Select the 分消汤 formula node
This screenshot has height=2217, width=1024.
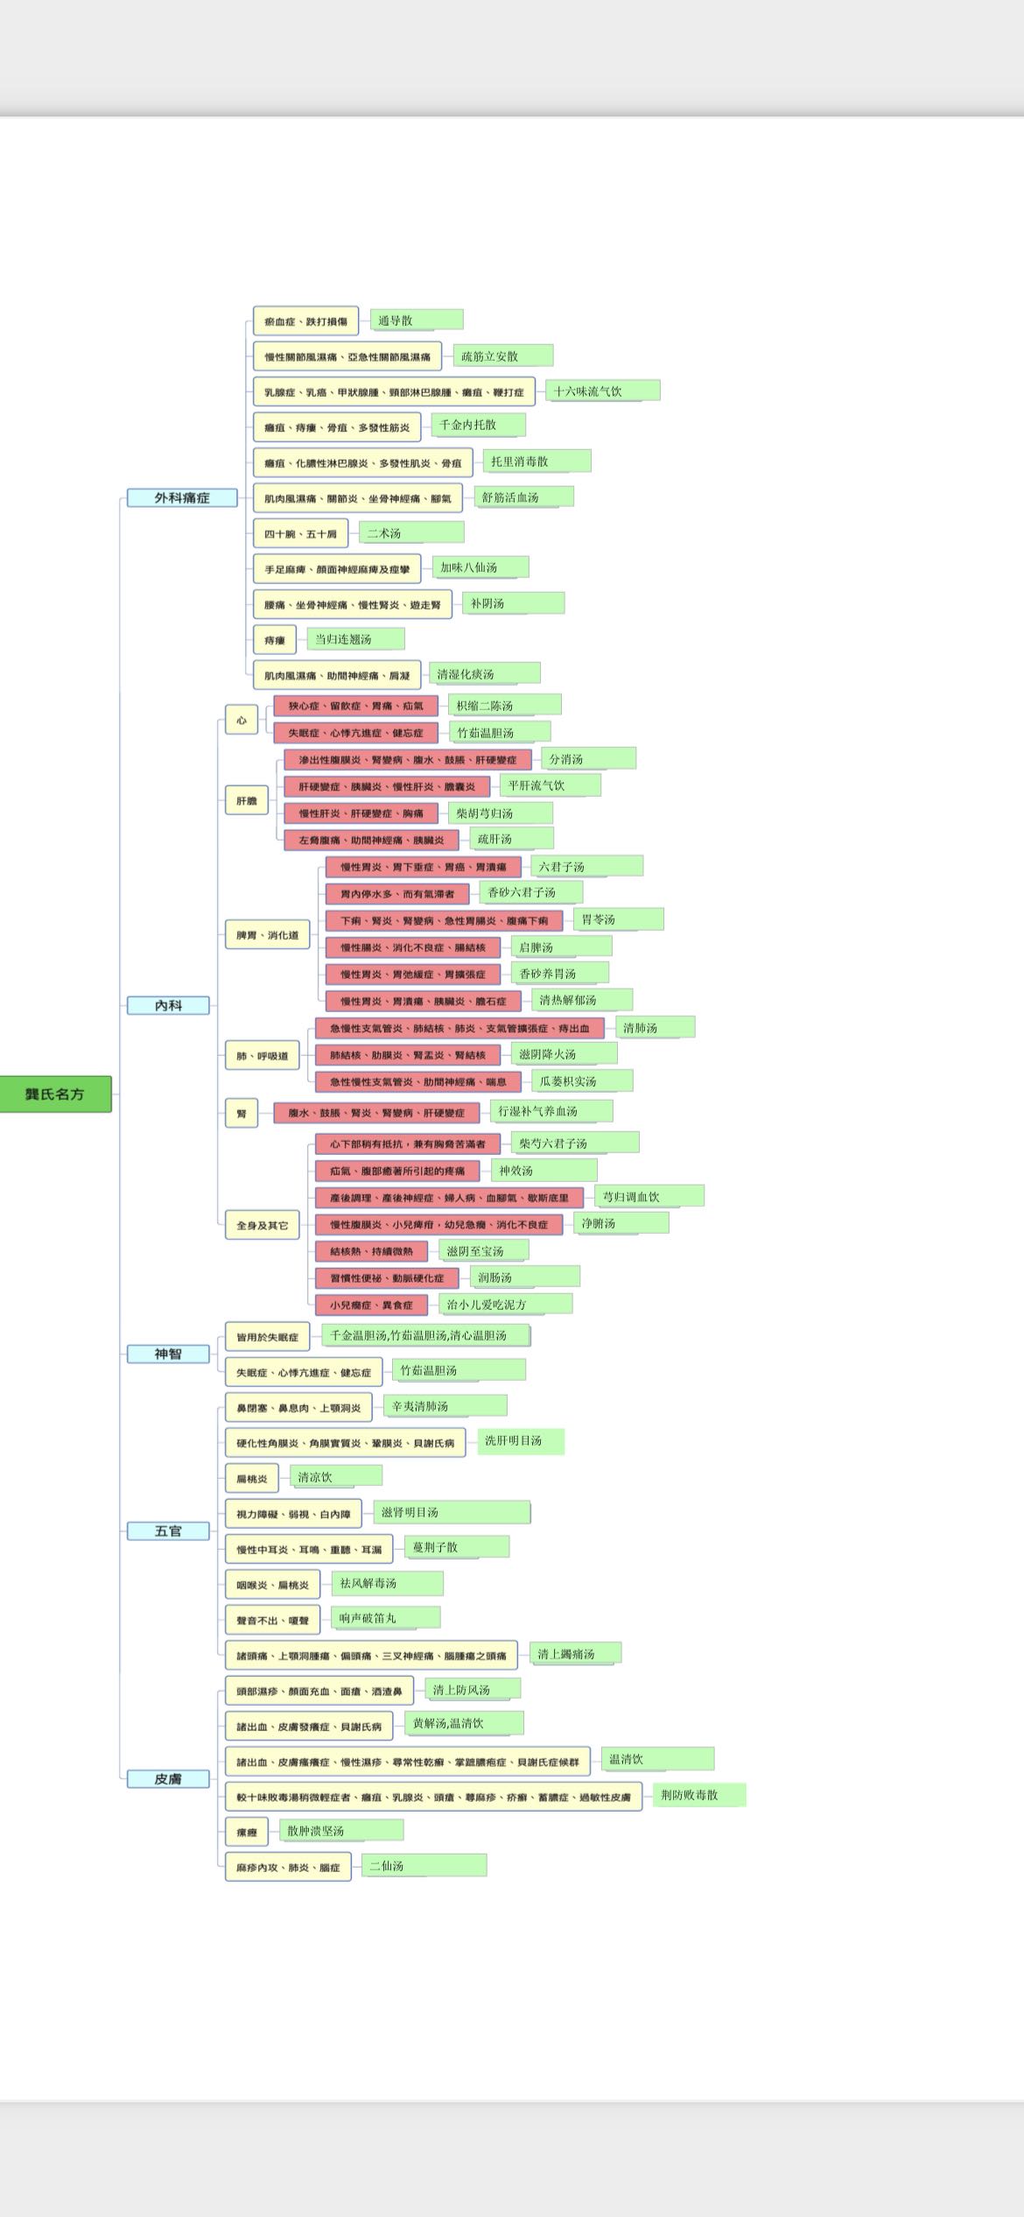pos(588,758)
